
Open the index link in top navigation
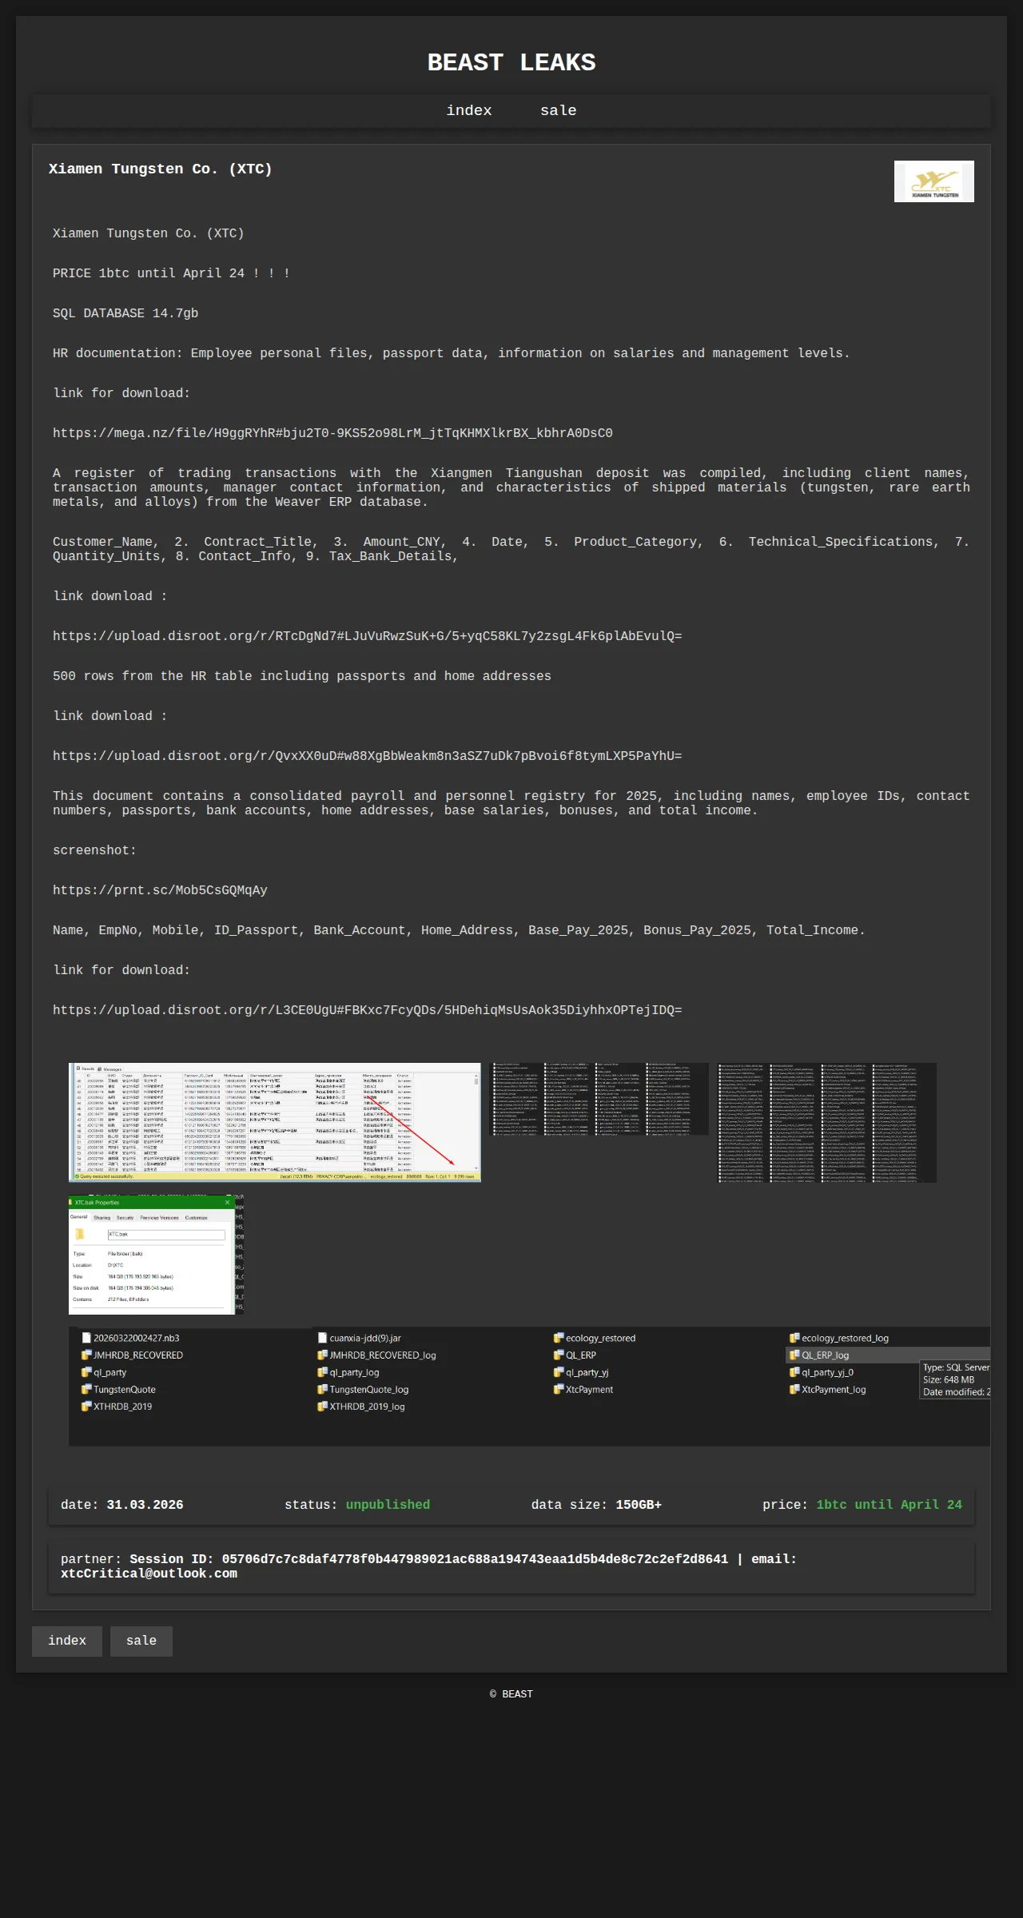tap(469, 111)
